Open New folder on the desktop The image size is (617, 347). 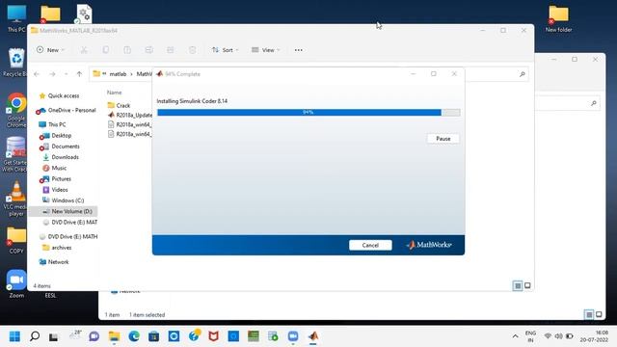pos(558,19)
